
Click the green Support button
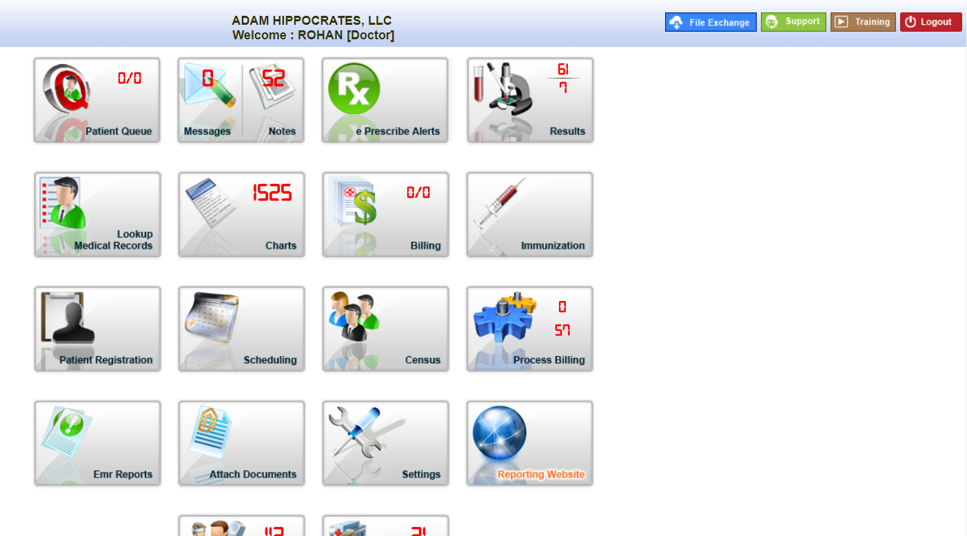[x=793, y=22]
